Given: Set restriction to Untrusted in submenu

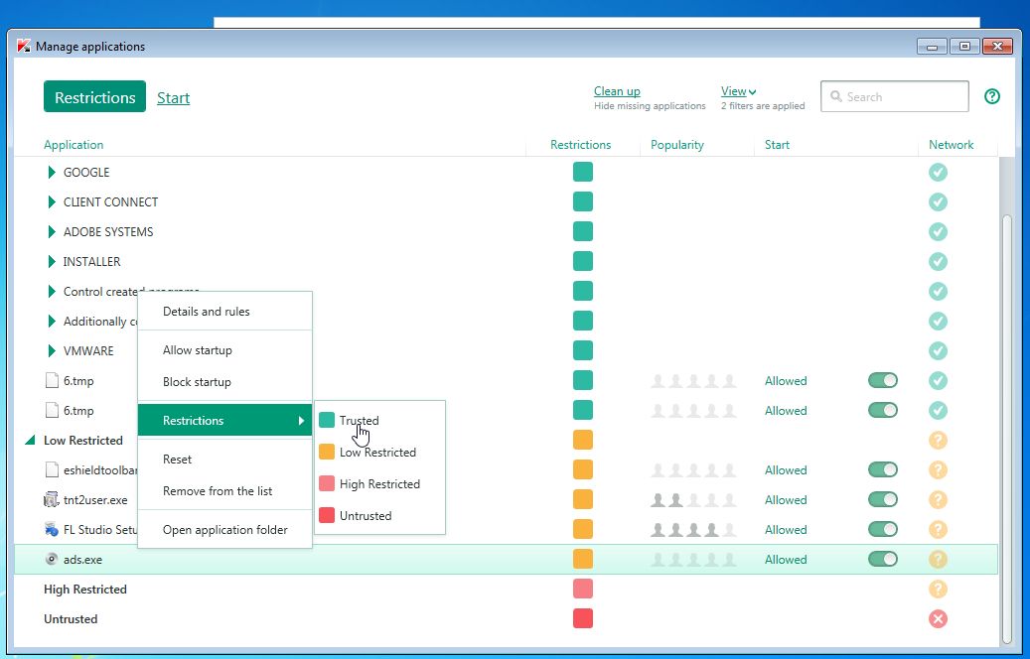Looking at the screenshot, I should pyautogui.click(x=379, y=515).
